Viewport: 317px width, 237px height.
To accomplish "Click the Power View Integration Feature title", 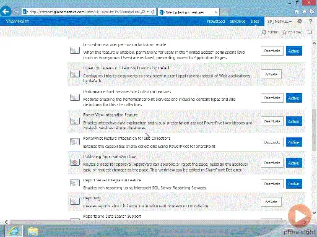I will 110,114.
